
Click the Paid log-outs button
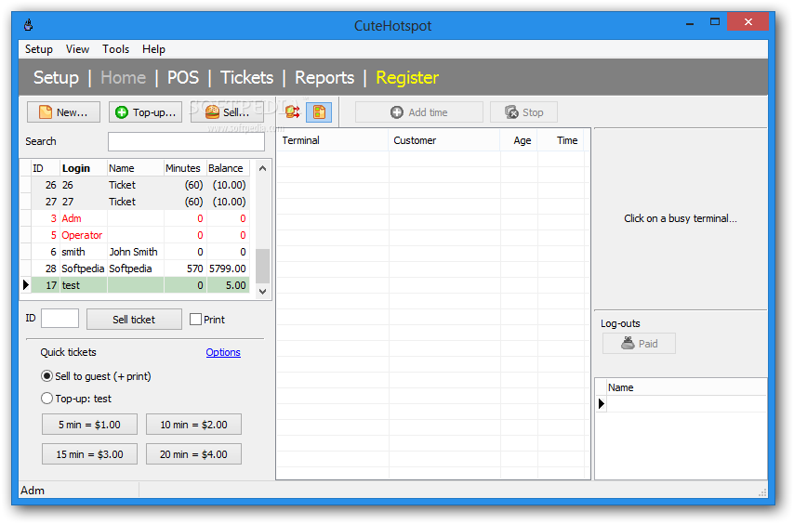tap(639, 344)
